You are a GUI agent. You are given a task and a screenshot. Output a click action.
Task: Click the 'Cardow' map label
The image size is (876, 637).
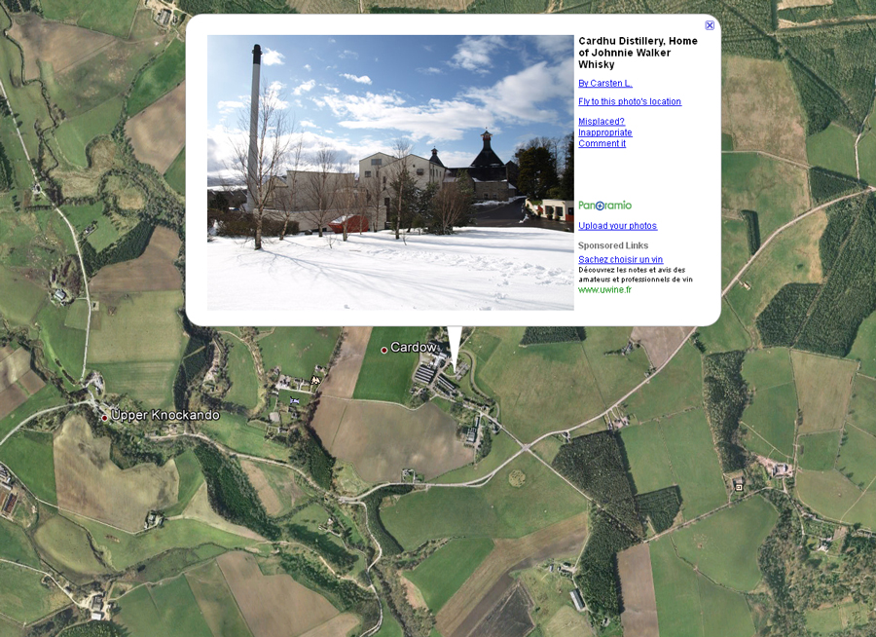[414, 348]
